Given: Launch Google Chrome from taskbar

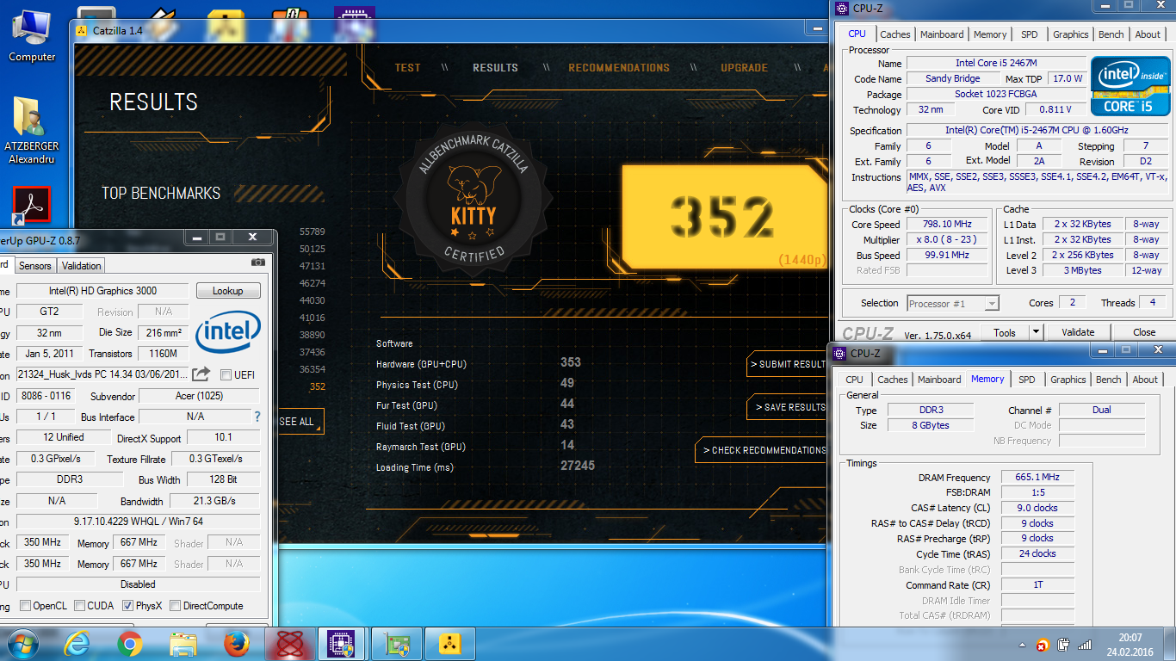Looking at the screenshot, I should pyautogui.click(x=130, y=643).
